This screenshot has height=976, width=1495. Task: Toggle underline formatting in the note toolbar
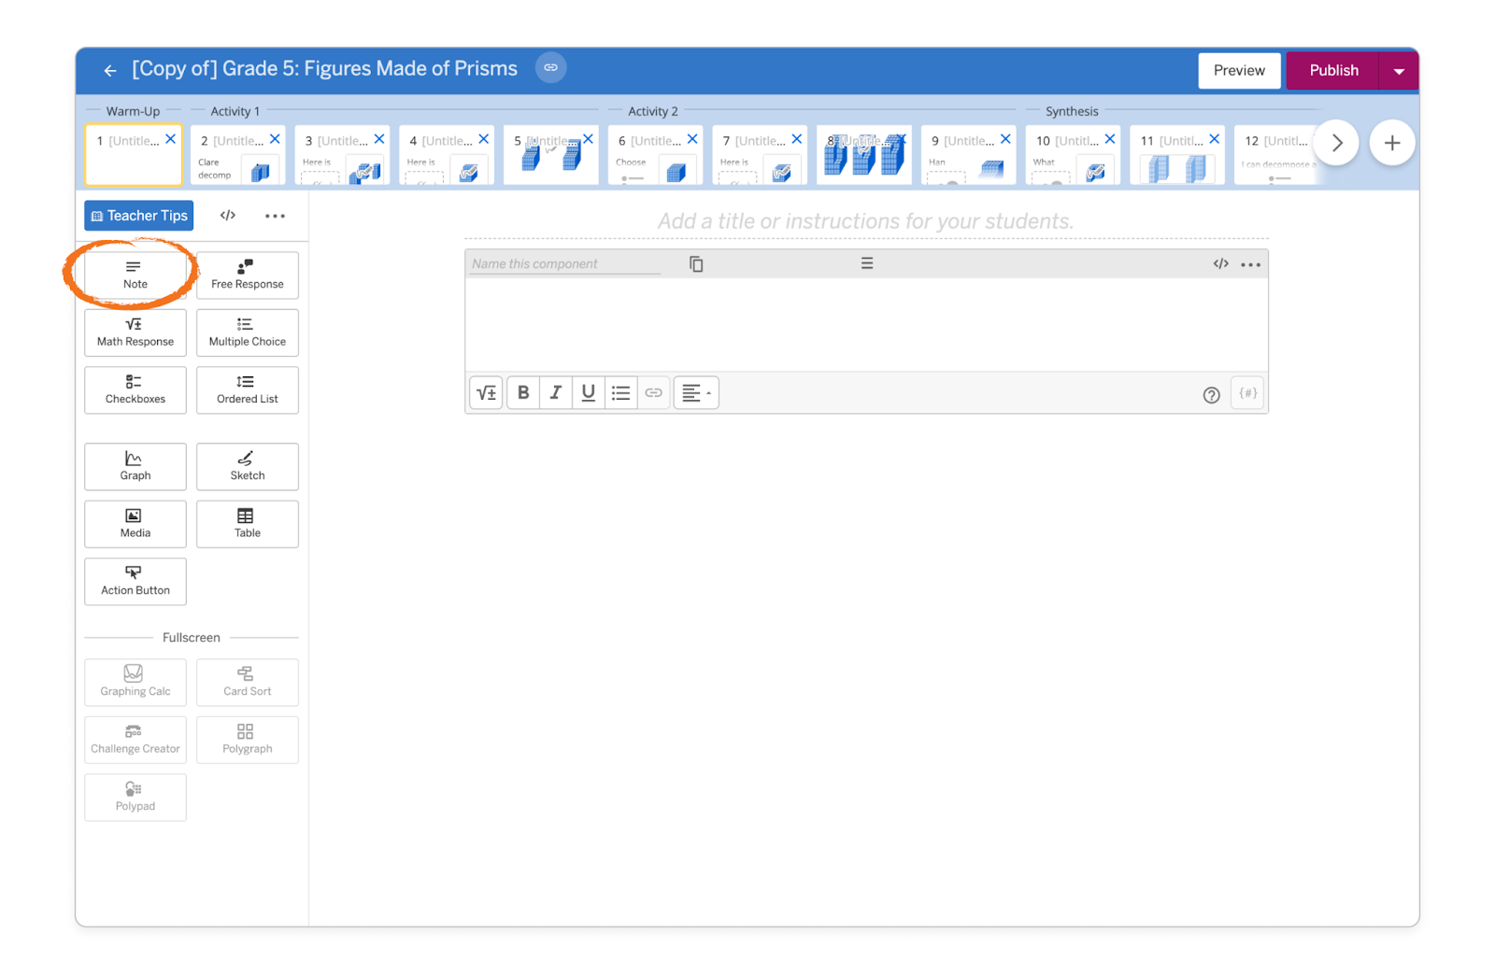pyautogui.click(x=588, y=393)
